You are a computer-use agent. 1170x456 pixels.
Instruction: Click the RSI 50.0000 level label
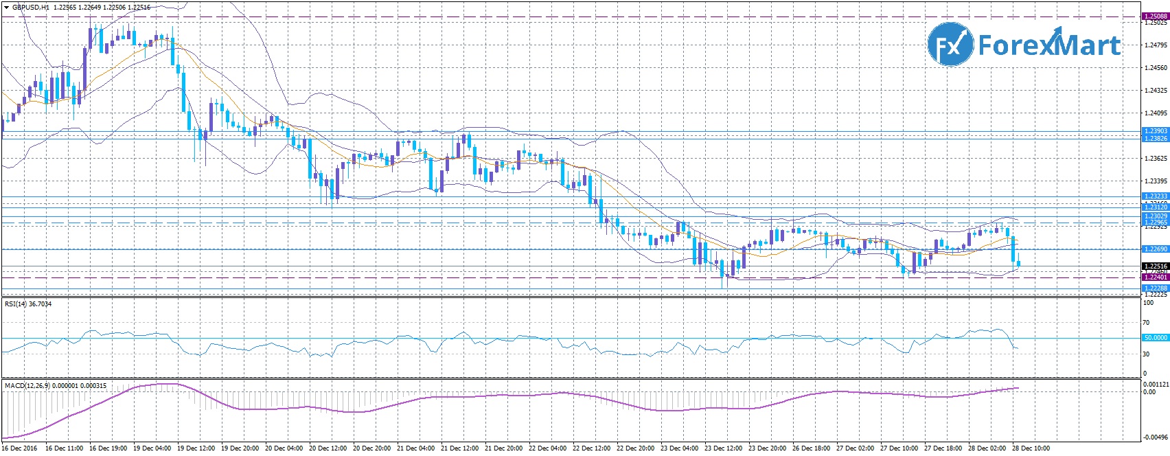[x=1154, y=338]
